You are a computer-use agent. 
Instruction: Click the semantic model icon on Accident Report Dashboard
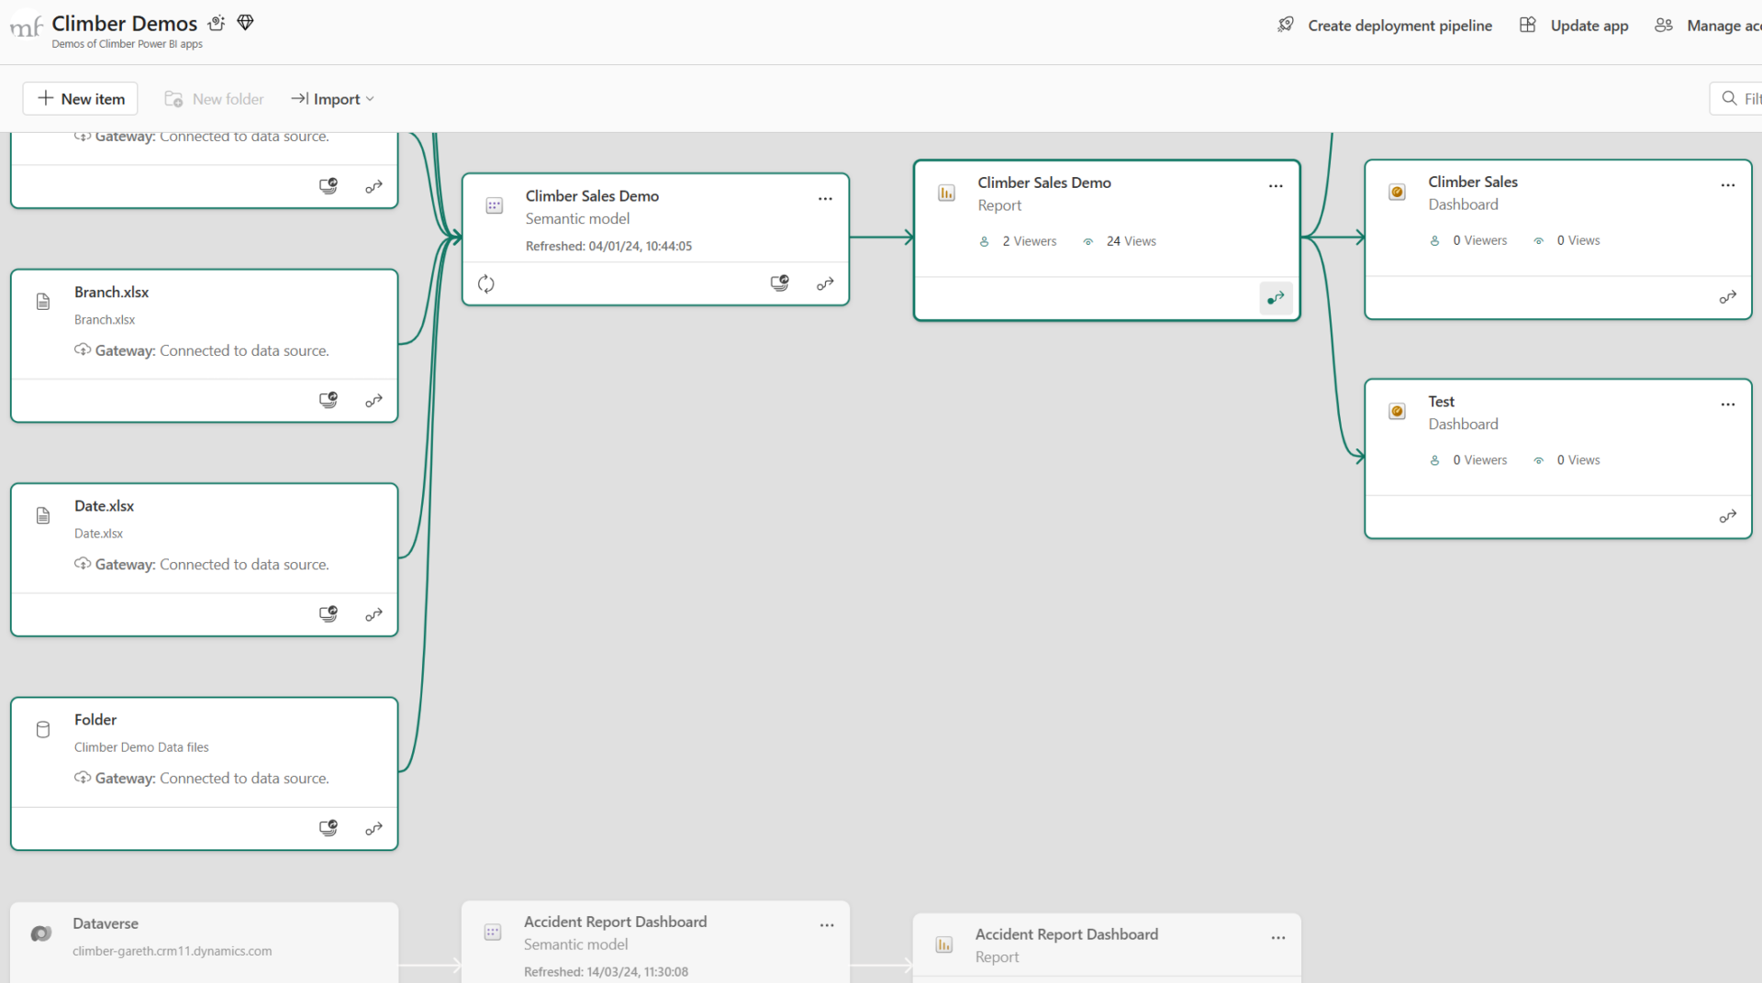(x=493, y=932)
